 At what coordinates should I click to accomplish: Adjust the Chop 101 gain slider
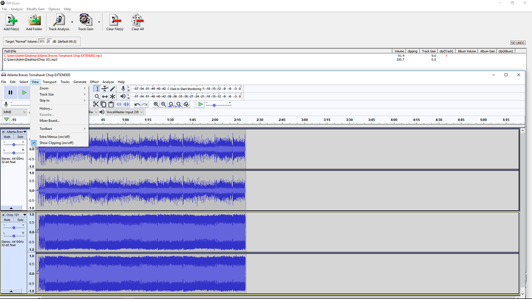pyautogui.click(x=14, y=227)
